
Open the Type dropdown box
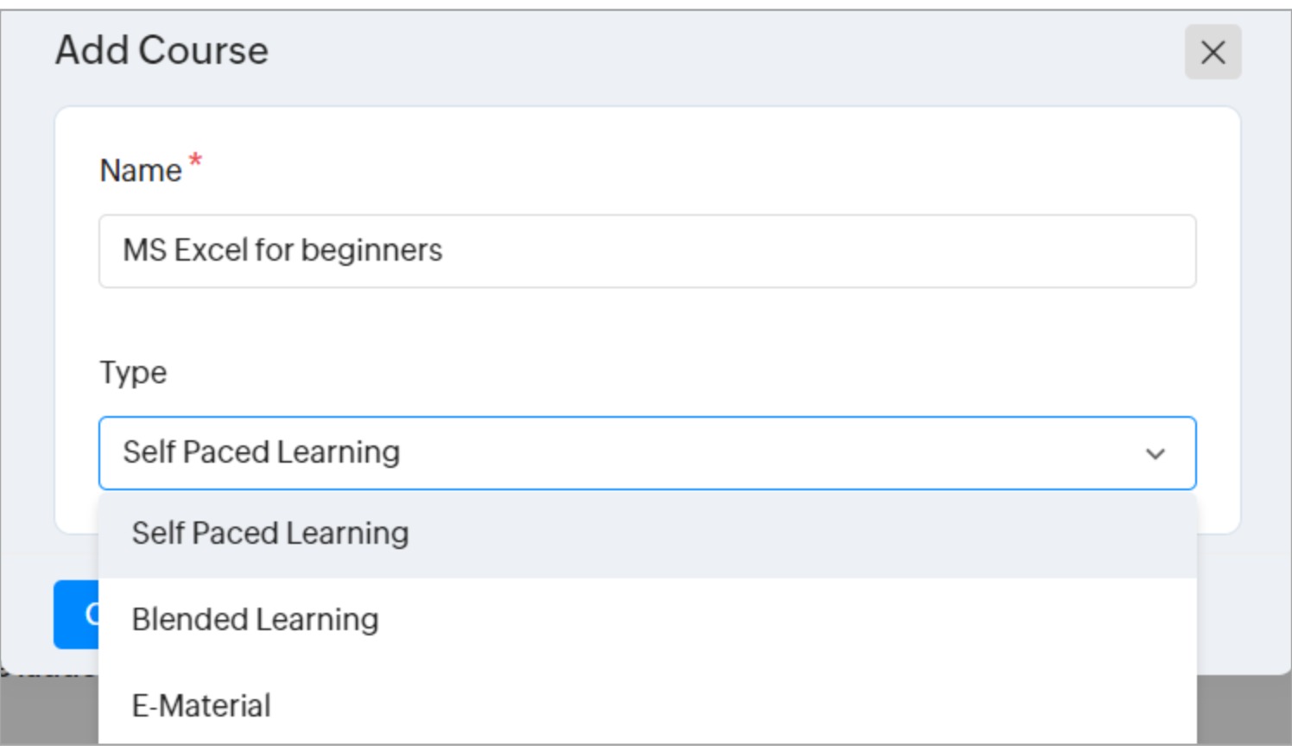coord(646,453)
